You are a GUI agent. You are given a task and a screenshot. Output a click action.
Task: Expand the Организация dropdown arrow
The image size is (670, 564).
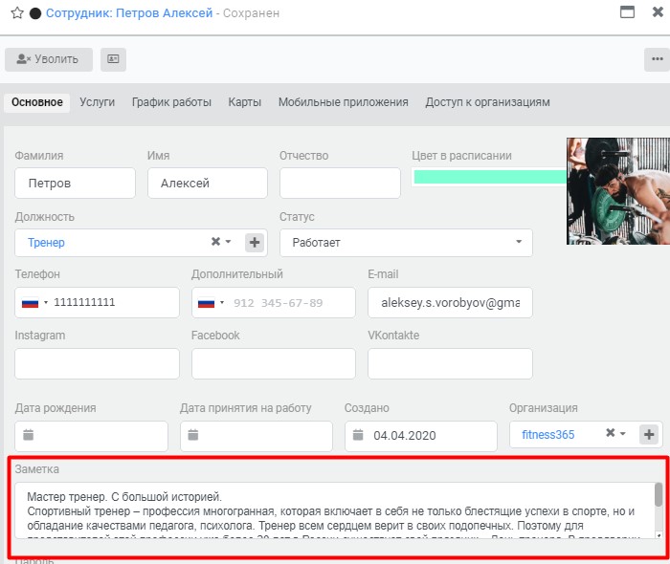(x=622, y=433)
